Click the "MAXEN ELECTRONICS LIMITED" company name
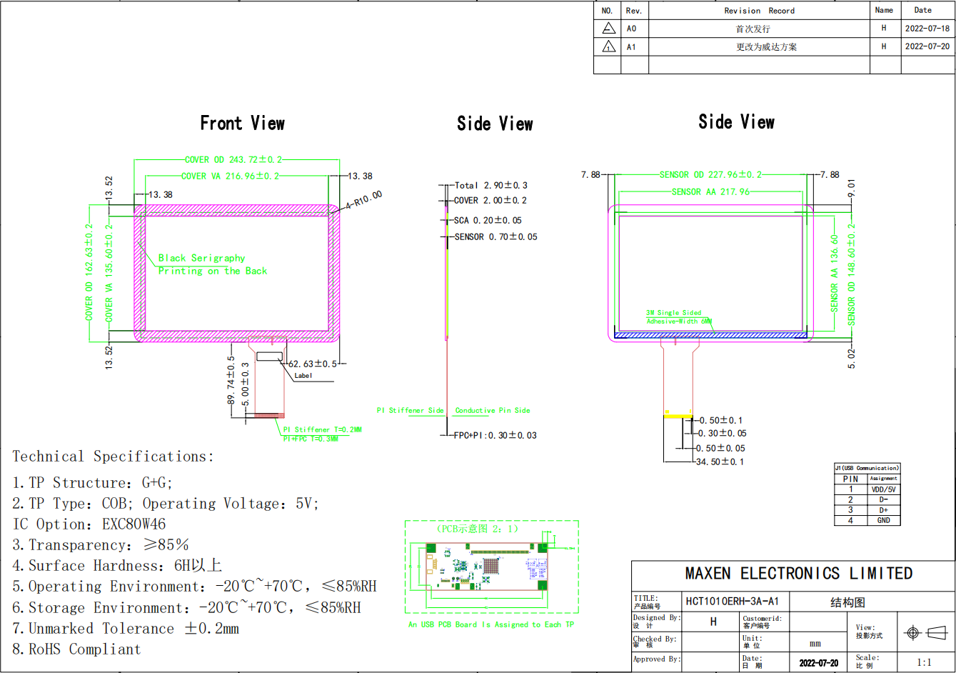The height and width of the screenshot is (673, 956). [799, 574]
